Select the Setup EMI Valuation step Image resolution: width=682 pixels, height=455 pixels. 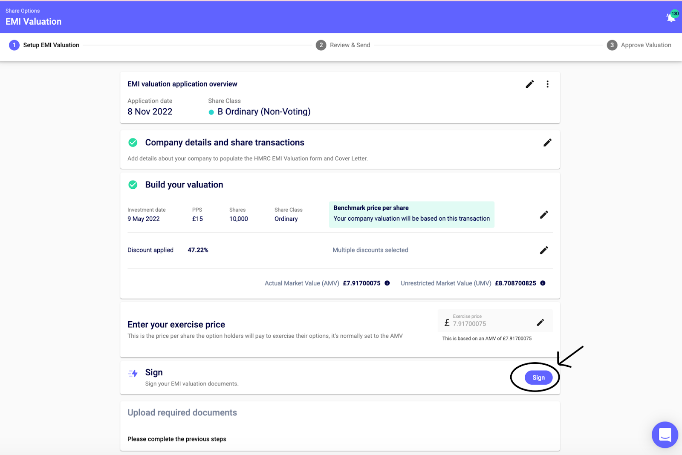point(44,45)
